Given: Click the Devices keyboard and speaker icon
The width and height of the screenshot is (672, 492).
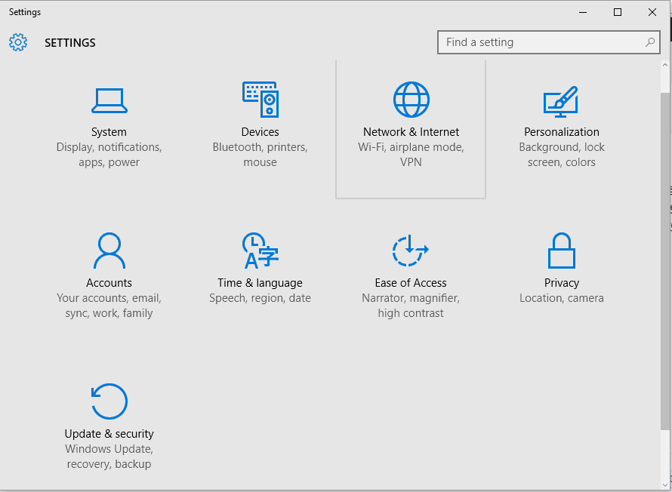Looking at the screenshot, I should (260, 100).
